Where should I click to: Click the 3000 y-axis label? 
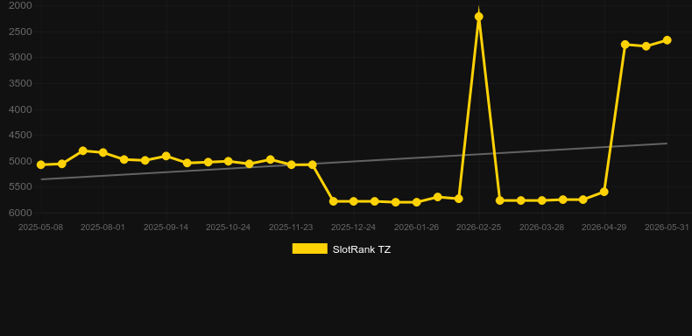click(20, 58)
